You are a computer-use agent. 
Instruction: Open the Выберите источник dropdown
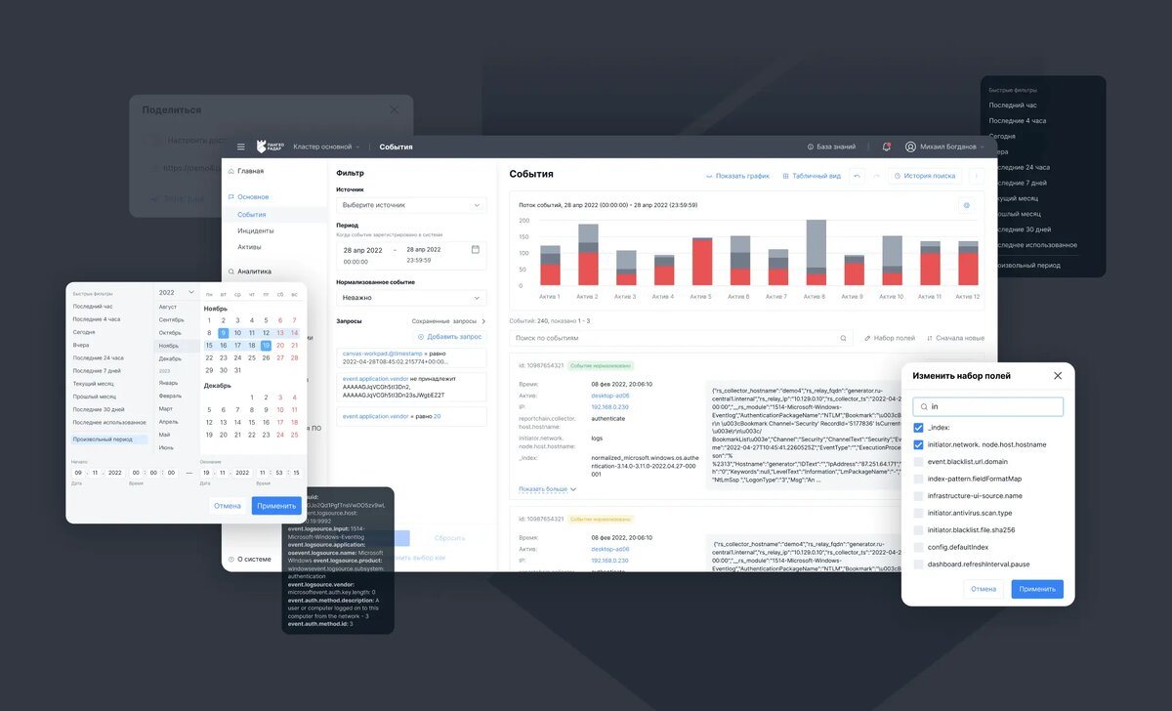411,205
